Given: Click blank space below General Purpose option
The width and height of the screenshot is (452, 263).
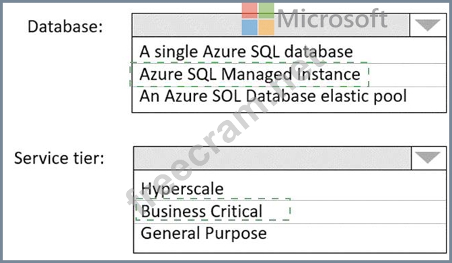Looking at the screenshot, I should [290, 247].
